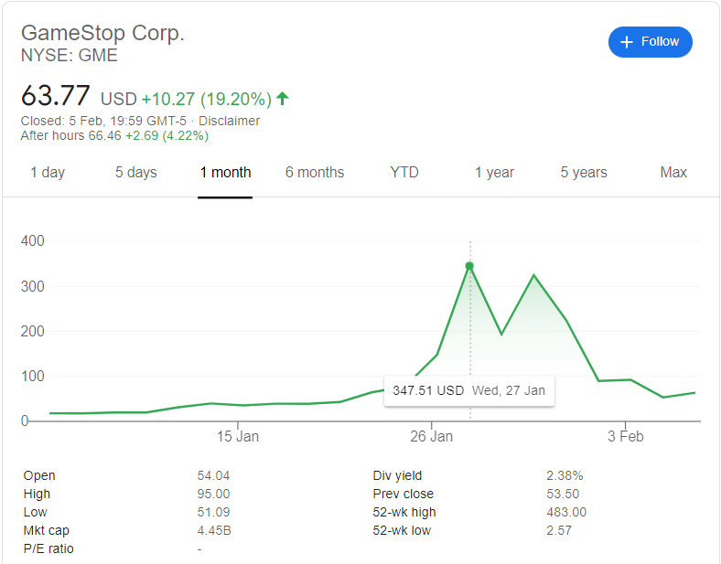The width and height of the screenshot is (721, 564).
Task: Click the 3 Feb axis label
Action: pos(626,436)
